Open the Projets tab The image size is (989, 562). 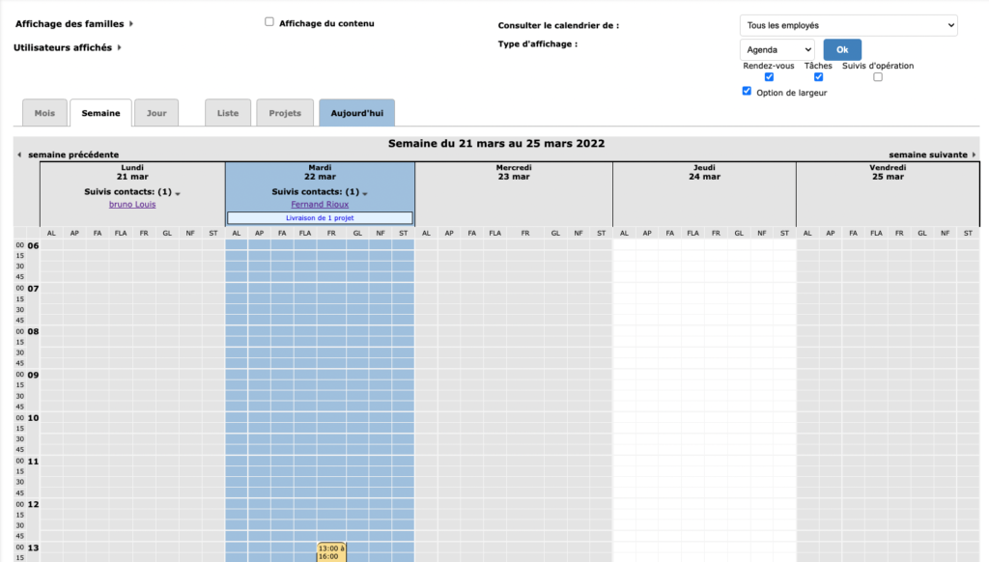284,113
